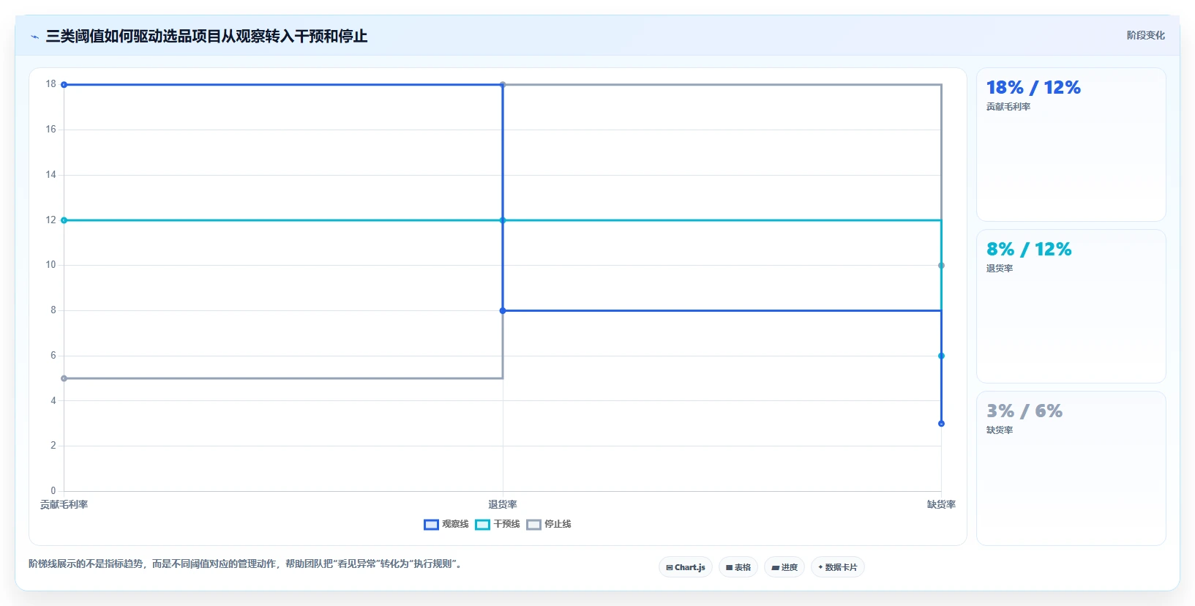Open the 3% / 6% 缺货率 card
1195x606 pixels.
tap(1071, 468)
